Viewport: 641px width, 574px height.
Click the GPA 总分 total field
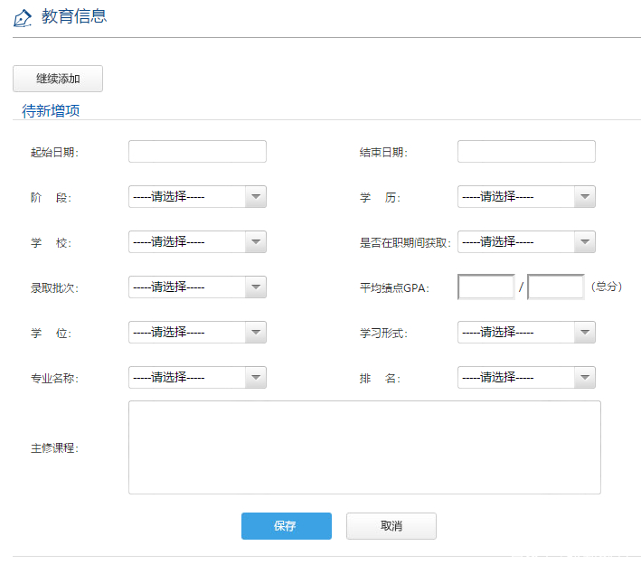pos(555,287)
